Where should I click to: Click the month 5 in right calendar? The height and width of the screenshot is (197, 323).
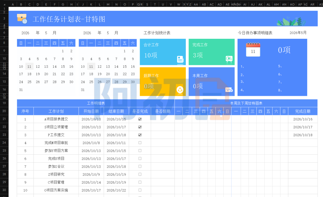[x=108, y=33]
